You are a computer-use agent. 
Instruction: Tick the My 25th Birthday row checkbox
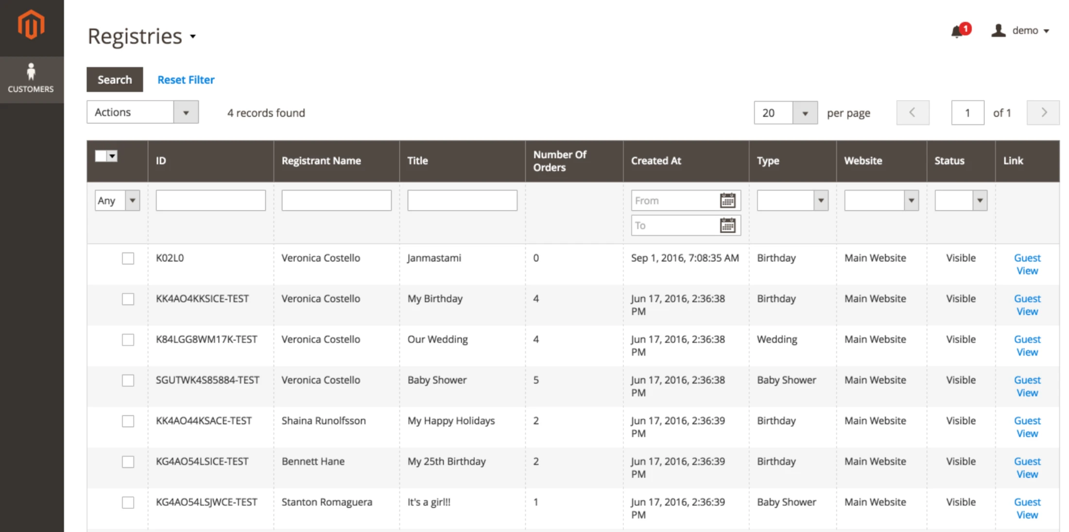coord(128,462)
